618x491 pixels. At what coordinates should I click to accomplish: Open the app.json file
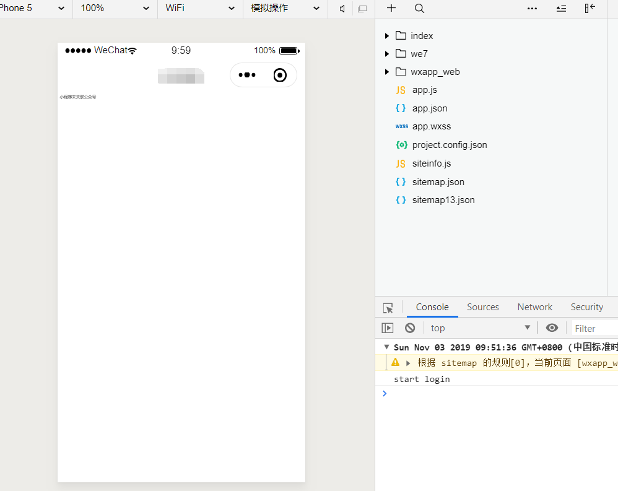tap(429, 108)
